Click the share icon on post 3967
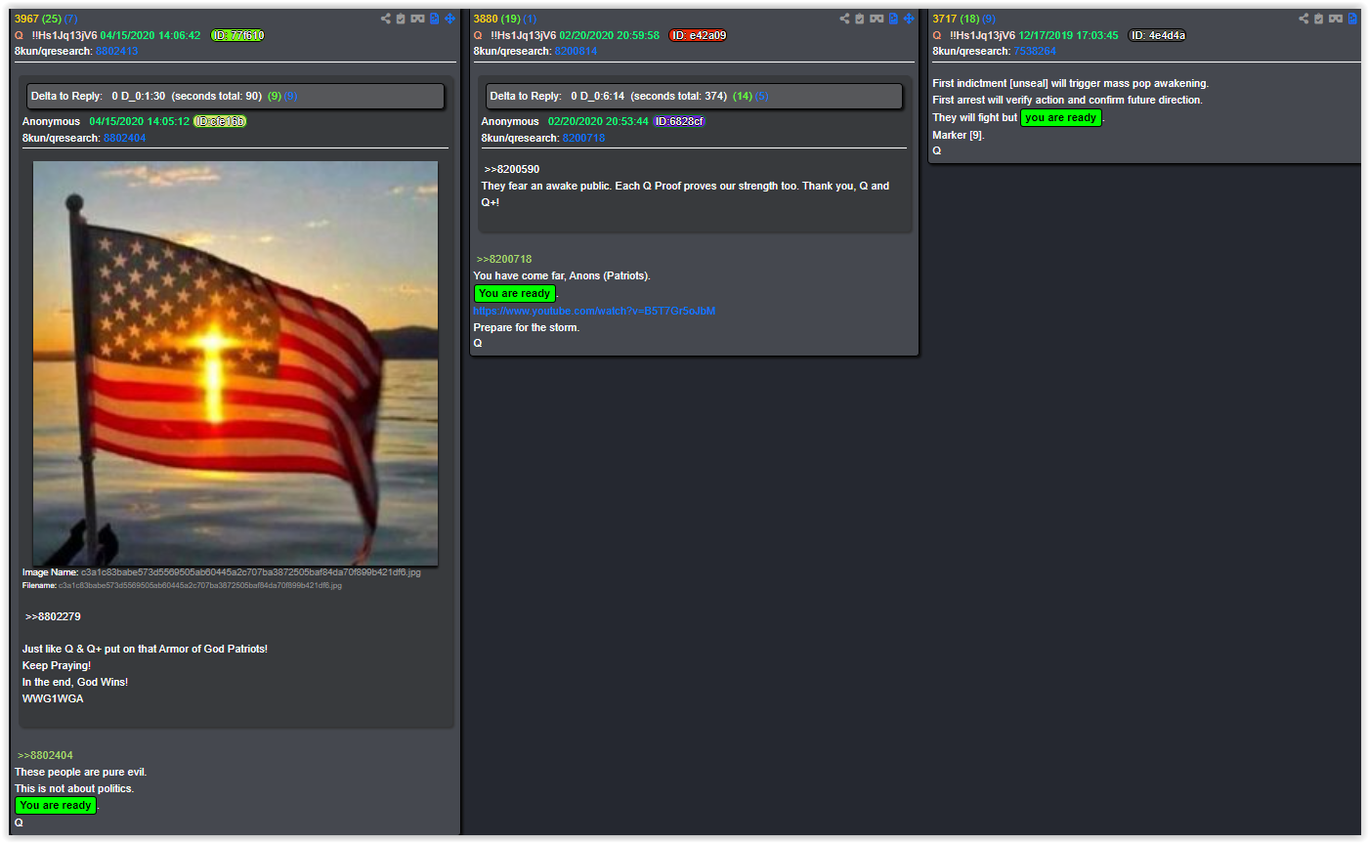The height and width of the screenshot is (843, 1369). 386,19
